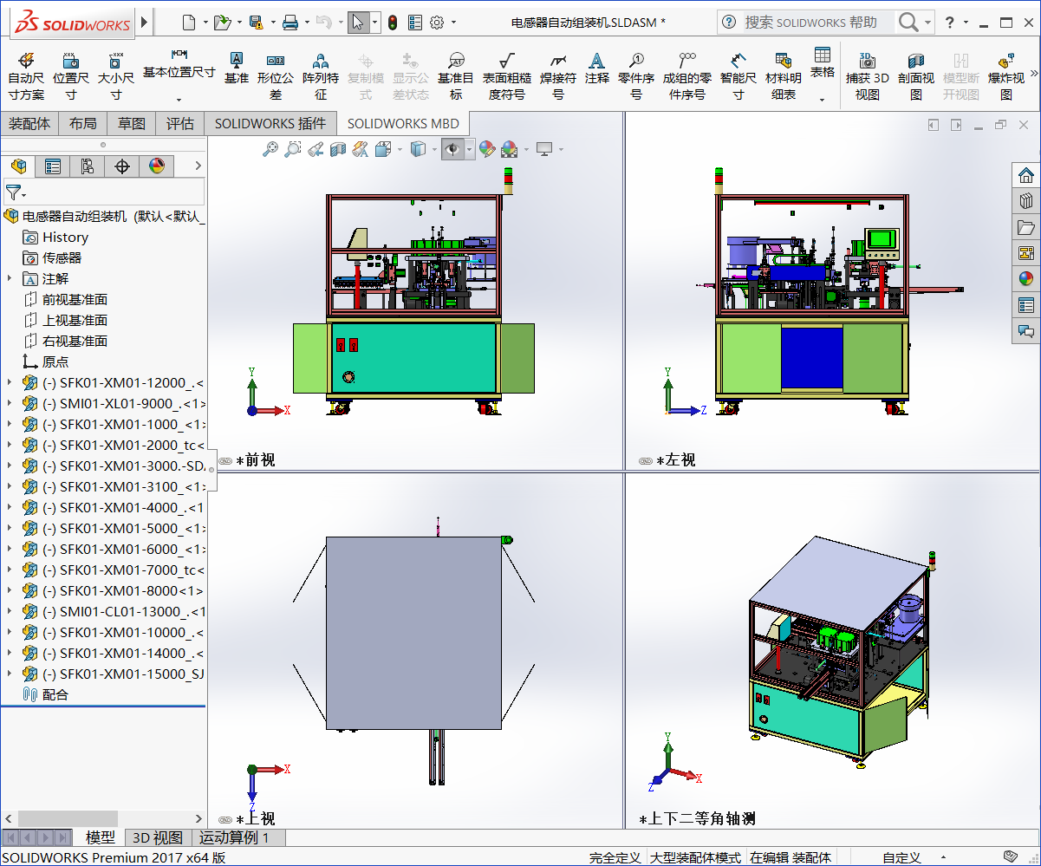
Task: Click the 基准 (datum) tool
Action: point(236,68)
